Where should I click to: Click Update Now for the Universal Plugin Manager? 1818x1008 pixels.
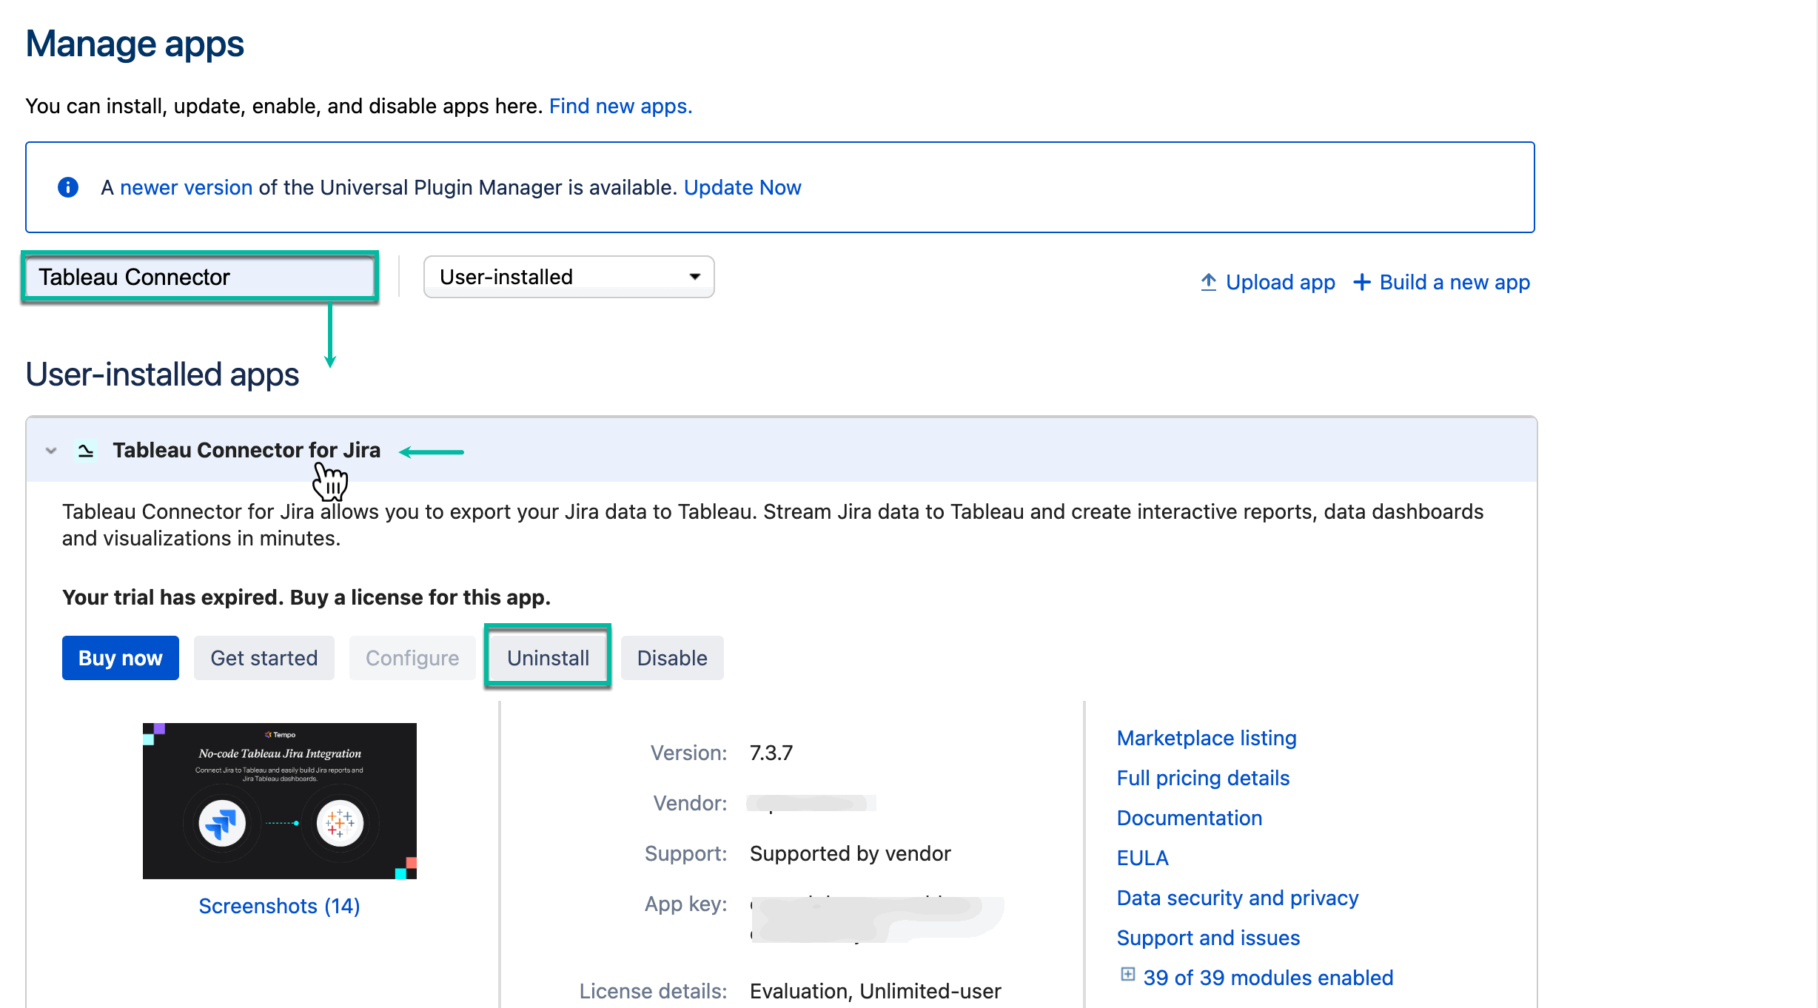tap(742, 187)
